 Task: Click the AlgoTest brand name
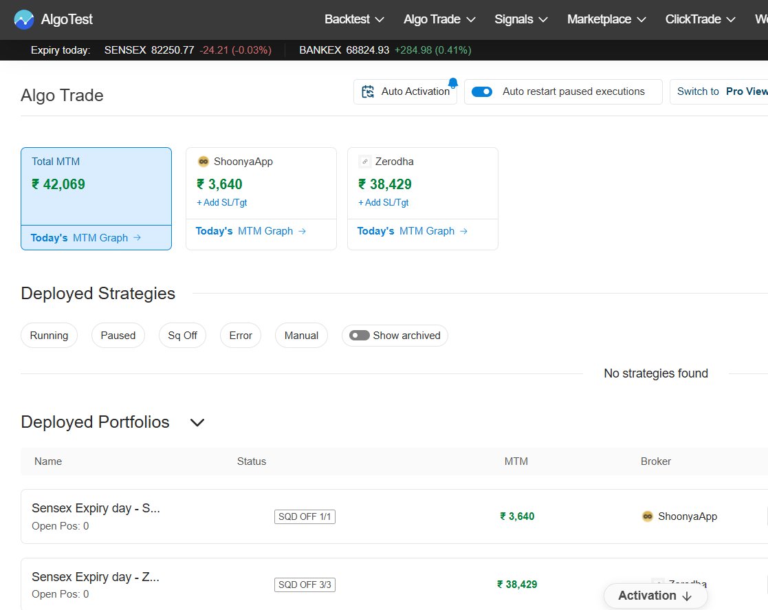click(x=67, y=19)
